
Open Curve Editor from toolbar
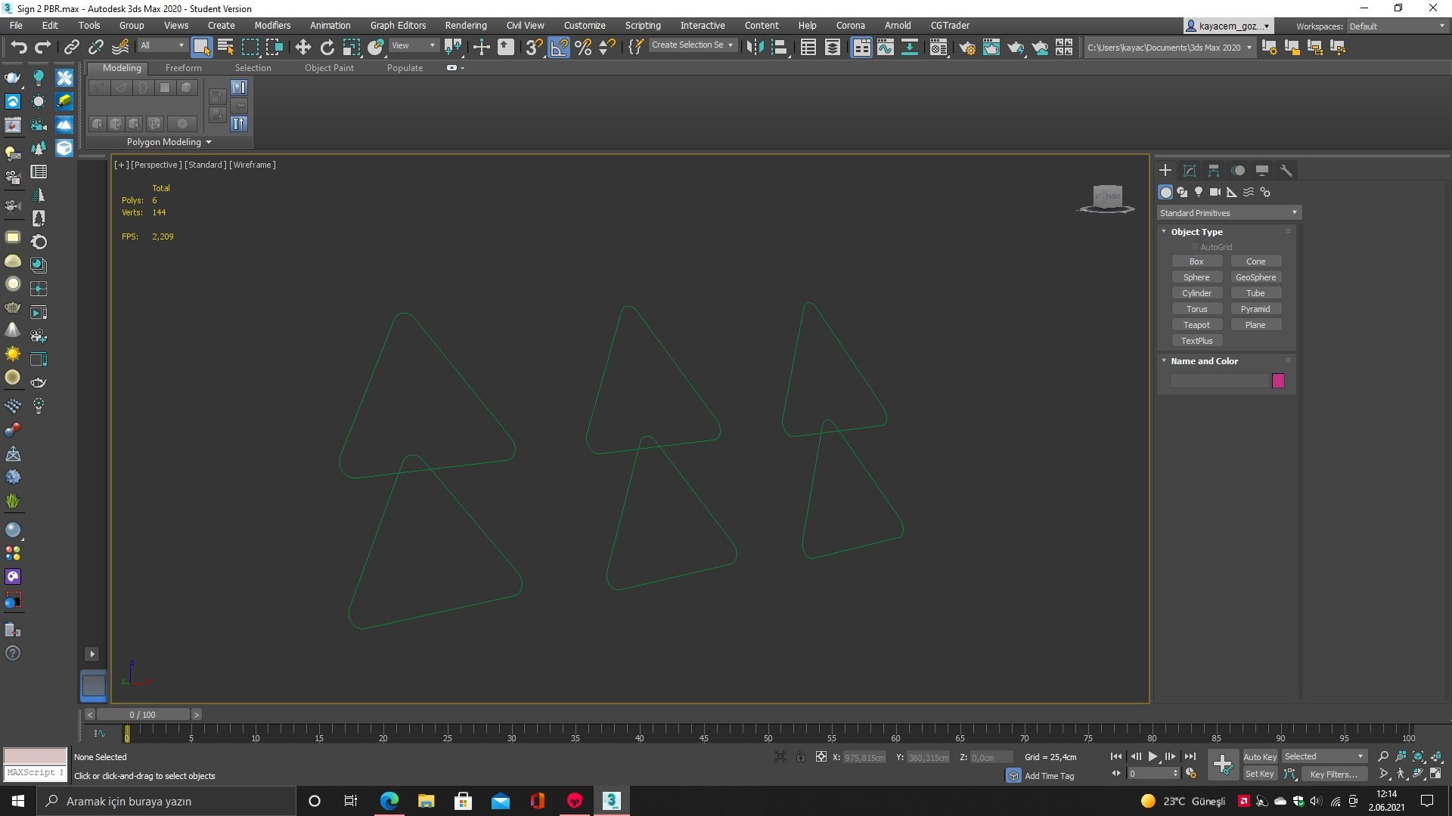(x=885, y=48)
